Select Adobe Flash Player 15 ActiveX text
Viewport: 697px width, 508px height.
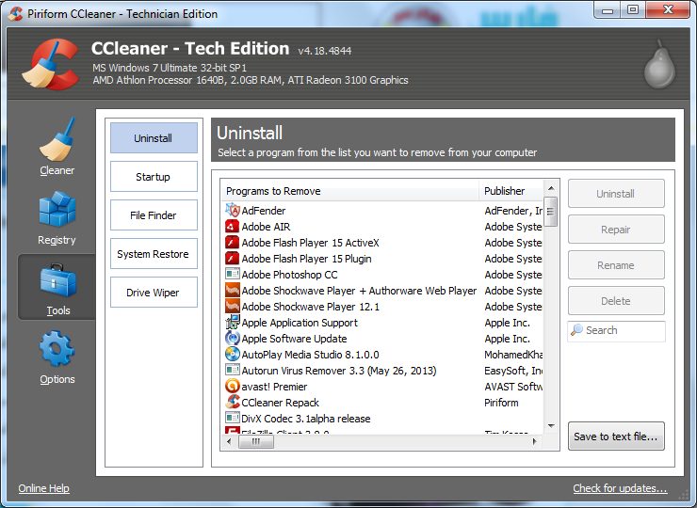click(310, 243)
